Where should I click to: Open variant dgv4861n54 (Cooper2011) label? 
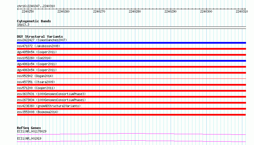coord(37,64)
